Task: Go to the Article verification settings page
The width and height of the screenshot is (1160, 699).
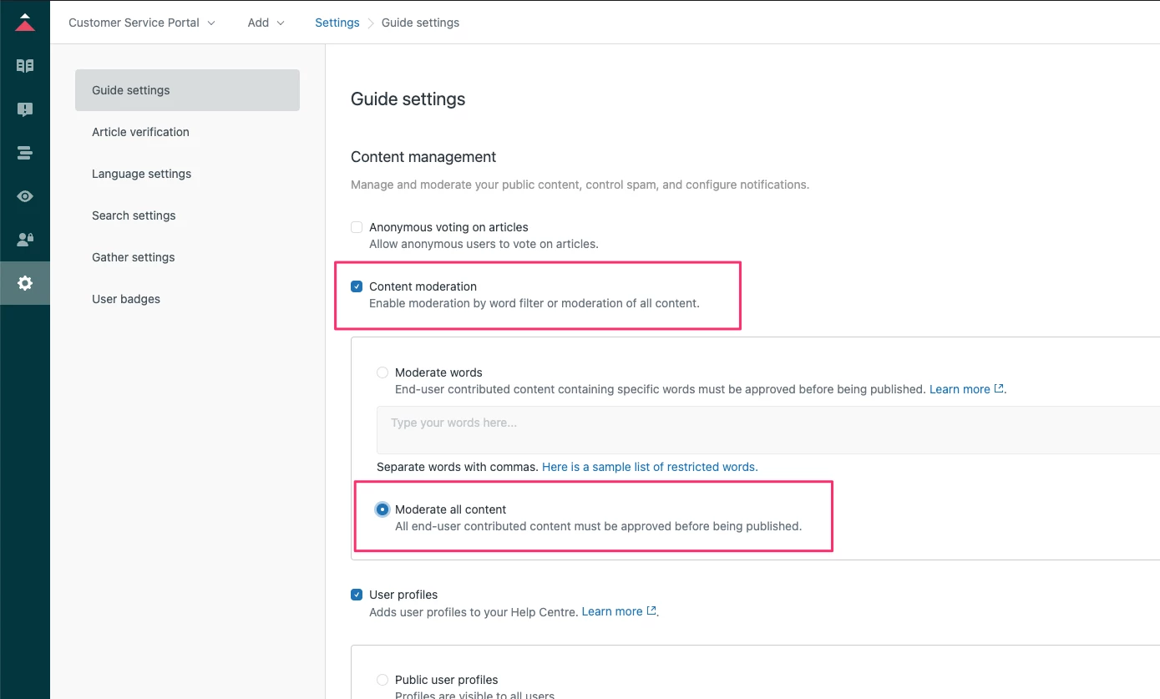Action: (x=140, y=132)
